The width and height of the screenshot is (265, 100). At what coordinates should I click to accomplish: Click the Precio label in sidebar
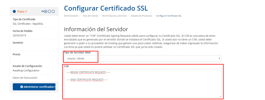17,54
